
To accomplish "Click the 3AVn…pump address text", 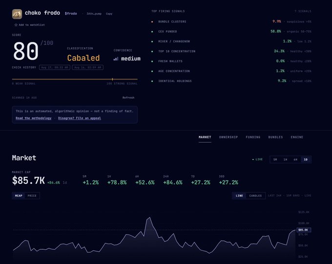I will coord(94,14).
